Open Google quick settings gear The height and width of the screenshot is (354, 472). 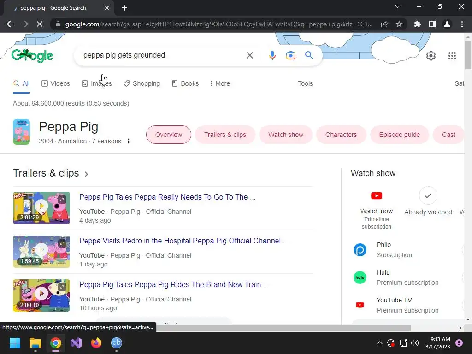pos(431,56)
